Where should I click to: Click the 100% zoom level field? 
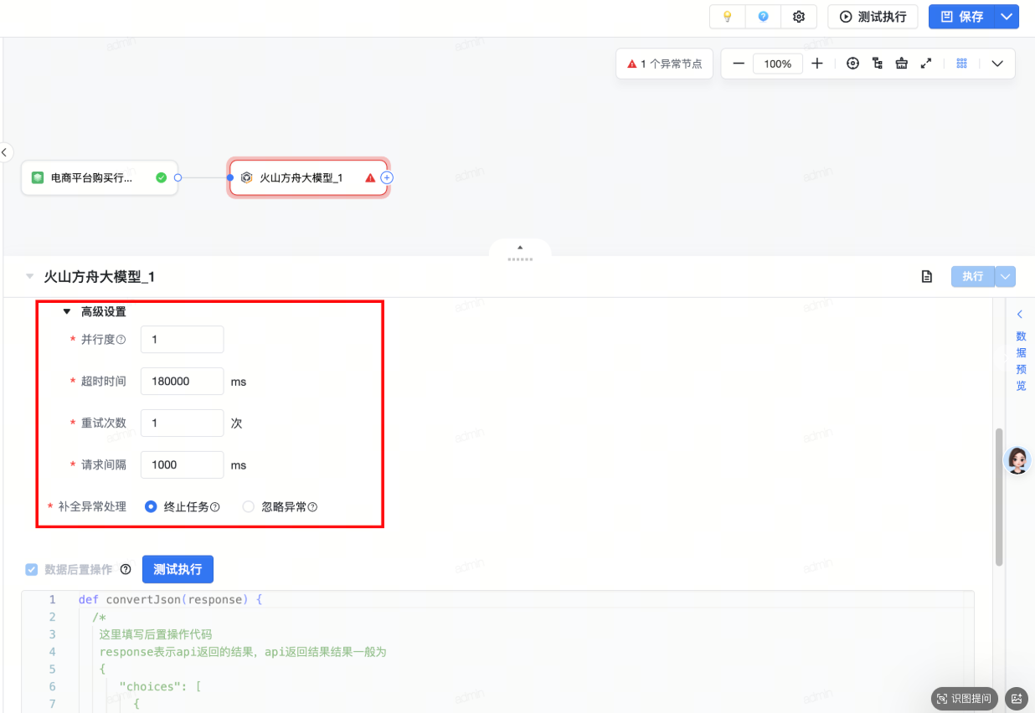pyautogui.click(x=778, y=64)
